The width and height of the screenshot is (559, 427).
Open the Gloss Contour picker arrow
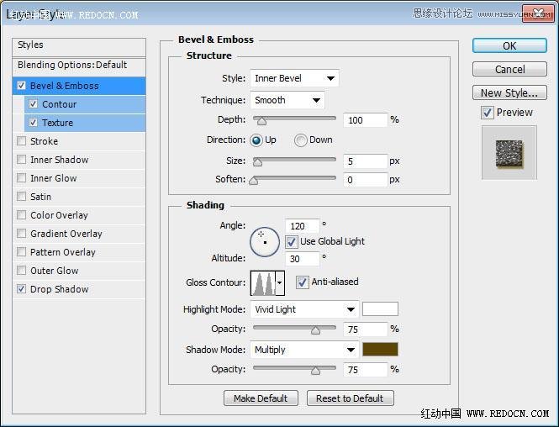point(279,283)
